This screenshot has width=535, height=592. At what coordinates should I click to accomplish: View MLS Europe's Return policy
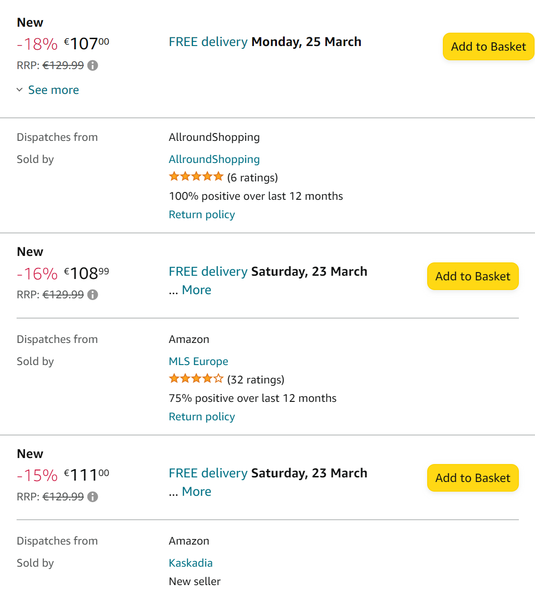click(x=201, y=416)
